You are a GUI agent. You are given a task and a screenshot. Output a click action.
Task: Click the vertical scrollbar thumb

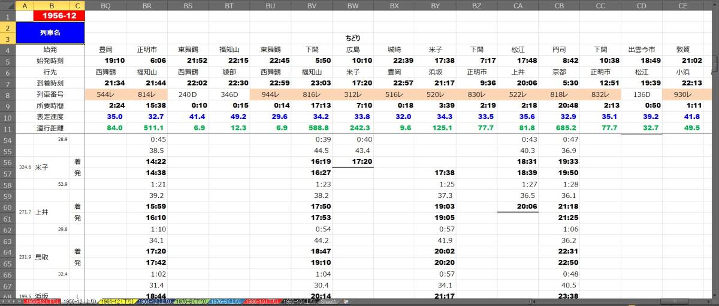point(715,63)
